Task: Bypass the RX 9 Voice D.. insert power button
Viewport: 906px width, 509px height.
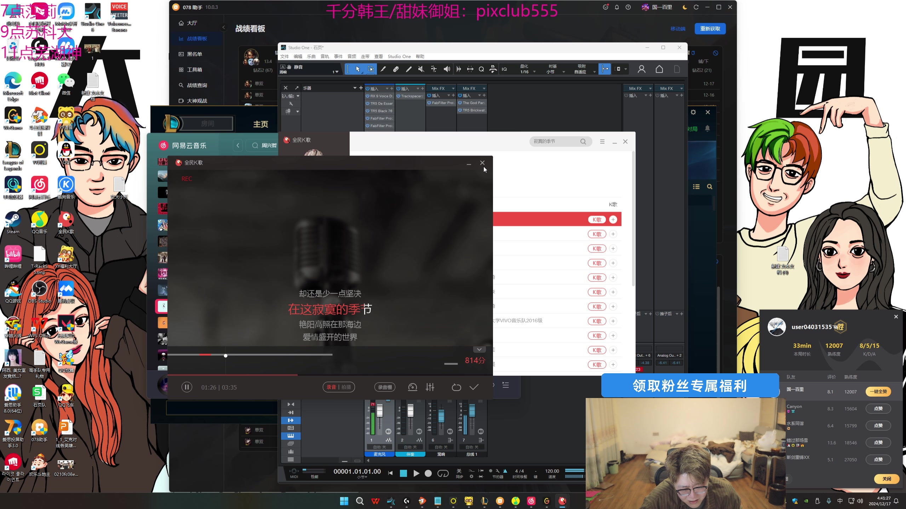Action: [x=368, y=96]
